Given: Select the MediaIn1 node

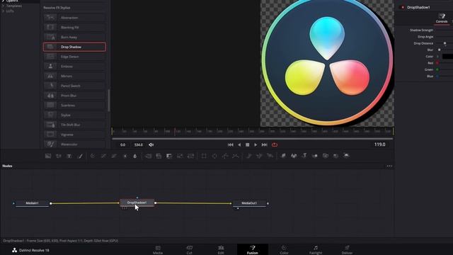Looking at the screenshot, I should [x=32, y=203].
